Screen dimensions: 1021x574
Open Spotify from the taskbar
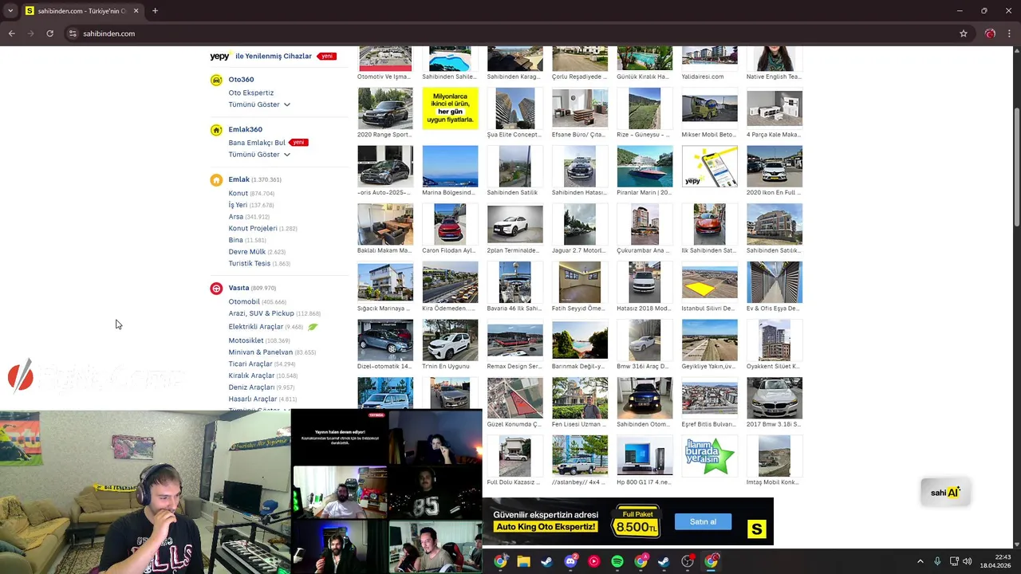click(617, 561)
